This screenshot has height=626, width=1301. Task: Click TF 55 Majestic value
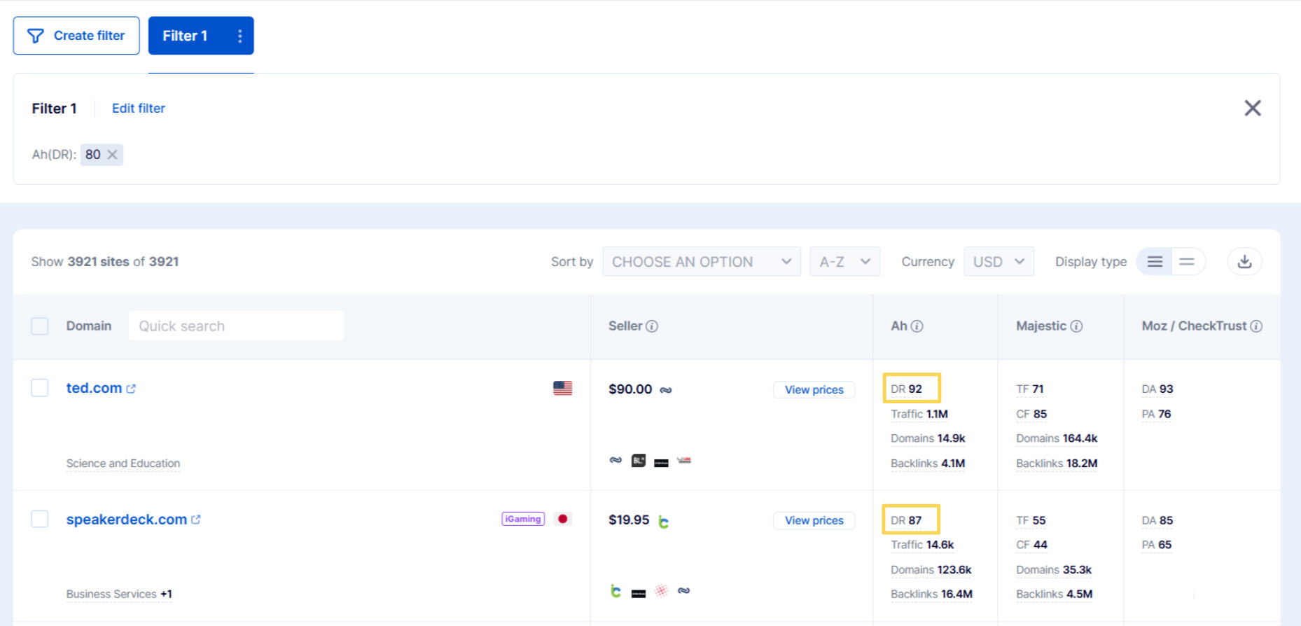(1031, 521)
